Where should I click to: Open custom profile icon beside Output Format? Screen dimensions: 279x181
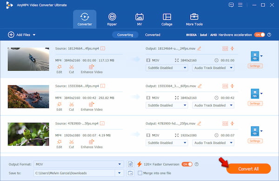[130, 164]
